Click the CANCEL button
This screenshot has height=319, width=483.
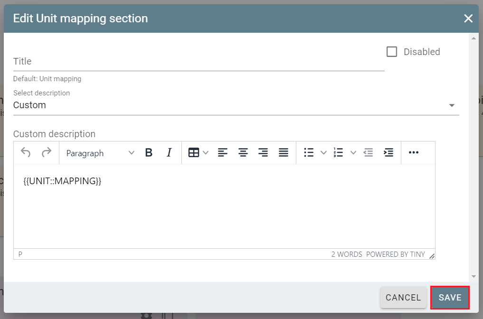point(403,297)
